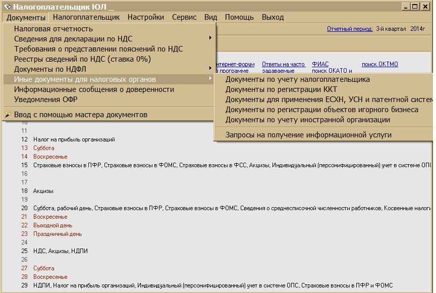Maximize the Налогоплательщик ЮЛ window
The width and height of the screenshot is (436, 293).
(x=415, y=7)
